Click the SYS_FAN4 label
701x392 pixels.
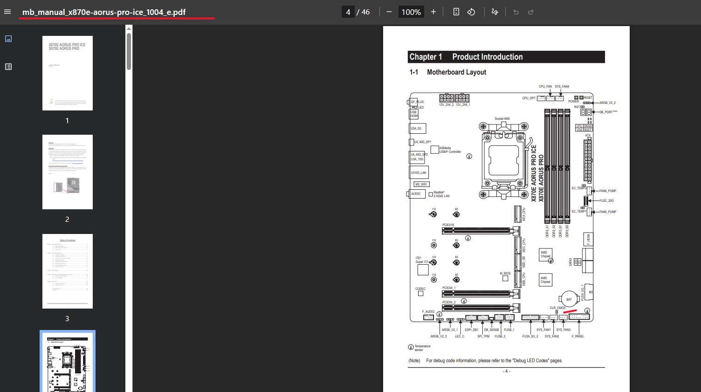click(x=562, y=87)
